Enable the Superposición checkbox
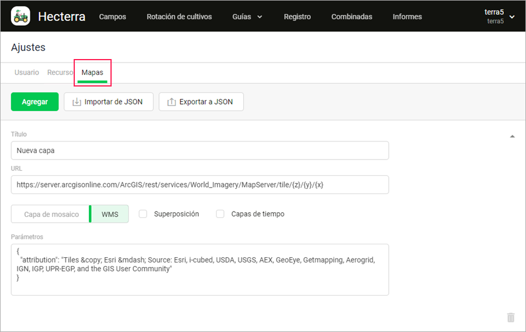Viewport: 526px width, 332px height. coord(143,214)
